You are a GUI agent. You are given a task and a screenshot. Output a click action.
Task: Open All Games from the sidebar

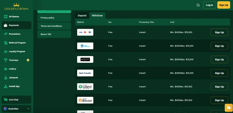14,16
